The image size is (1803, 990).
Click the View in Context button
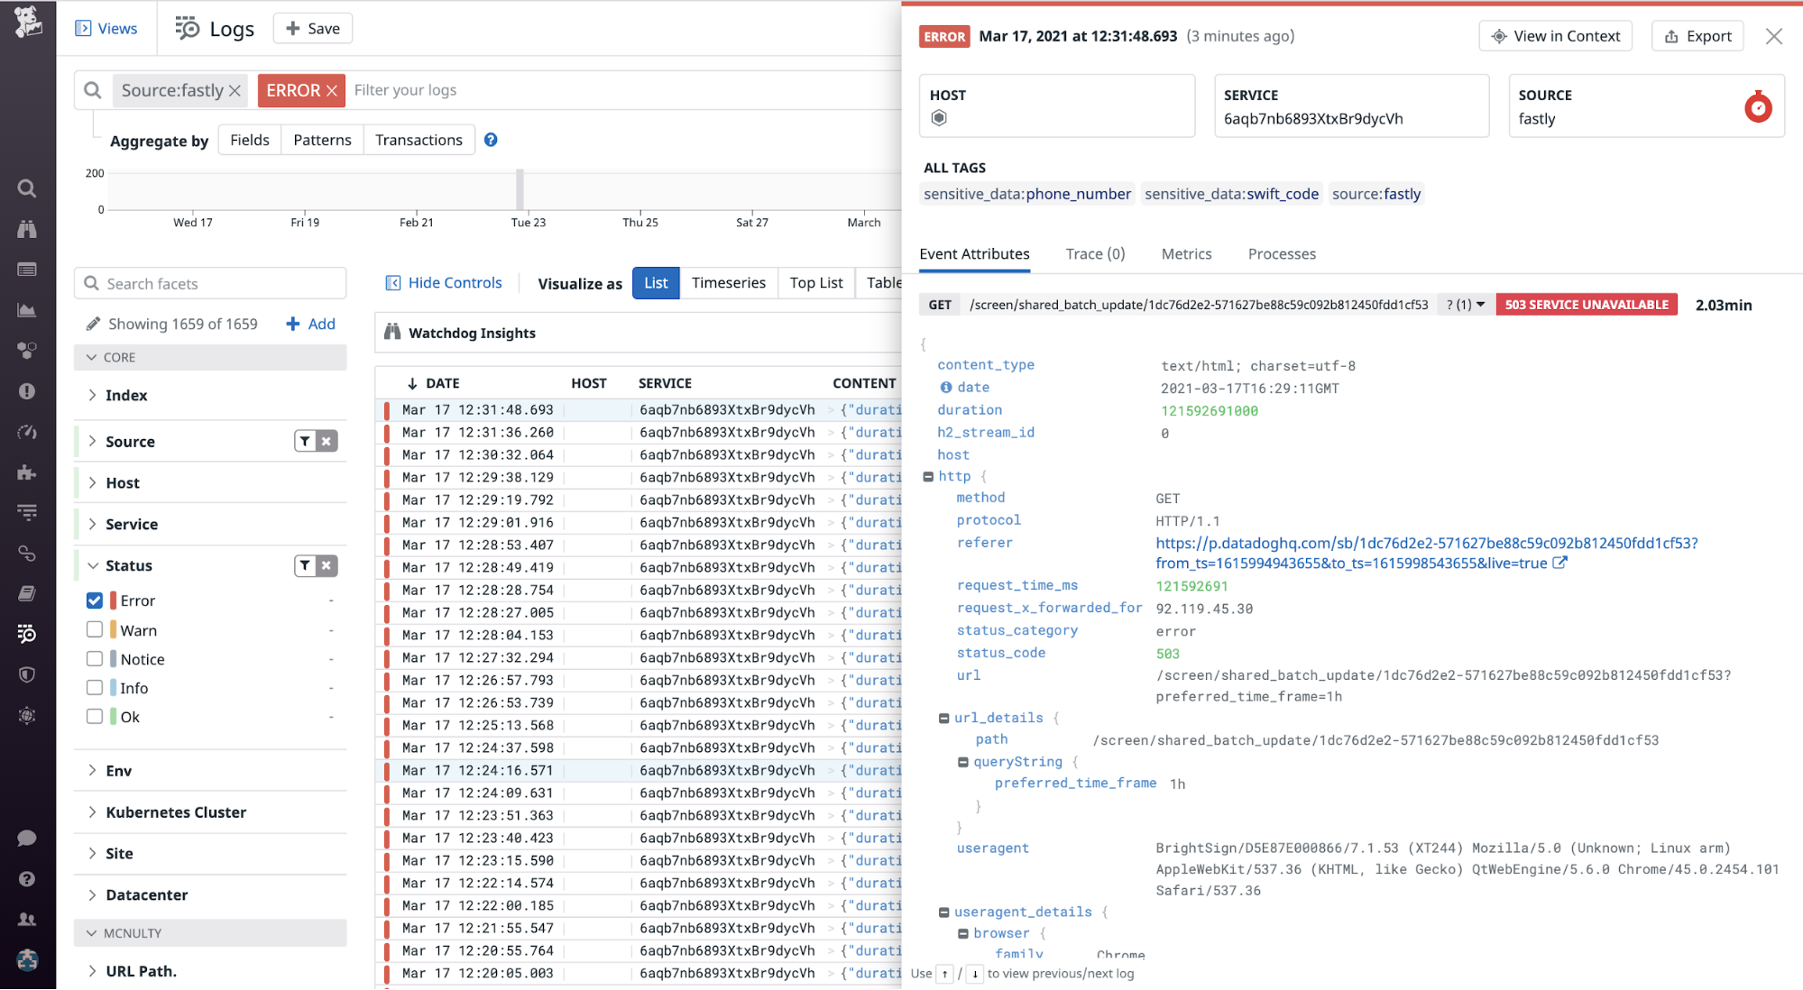click(1555, 36)
